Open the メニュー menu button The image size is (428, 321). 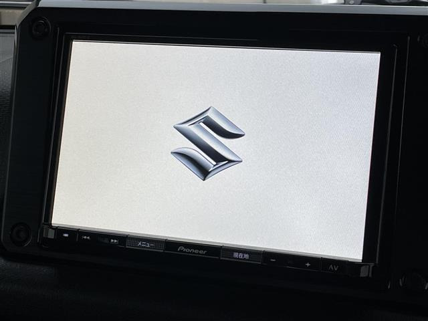click(145, 244)
